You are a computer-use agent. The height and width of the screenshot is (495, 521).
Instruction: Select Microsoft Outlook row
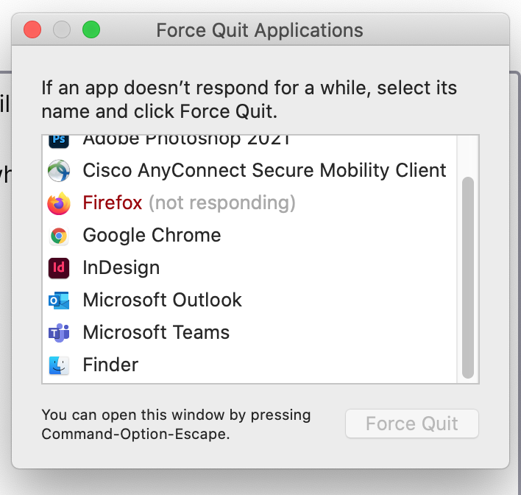249,300
